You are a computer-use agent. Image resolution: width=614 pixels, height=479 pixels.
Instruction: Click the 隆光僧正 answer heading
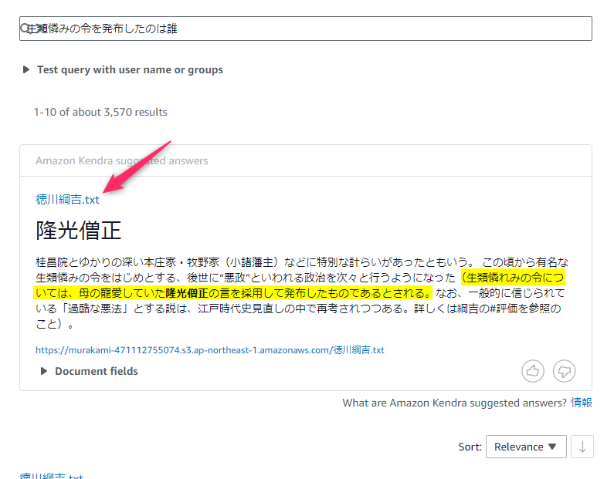tap(79, 230)
